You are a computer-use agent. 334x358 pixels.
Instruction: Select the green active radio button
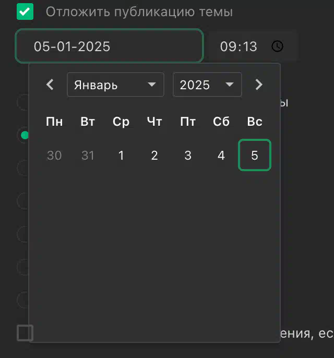click(x=25, y=135)
